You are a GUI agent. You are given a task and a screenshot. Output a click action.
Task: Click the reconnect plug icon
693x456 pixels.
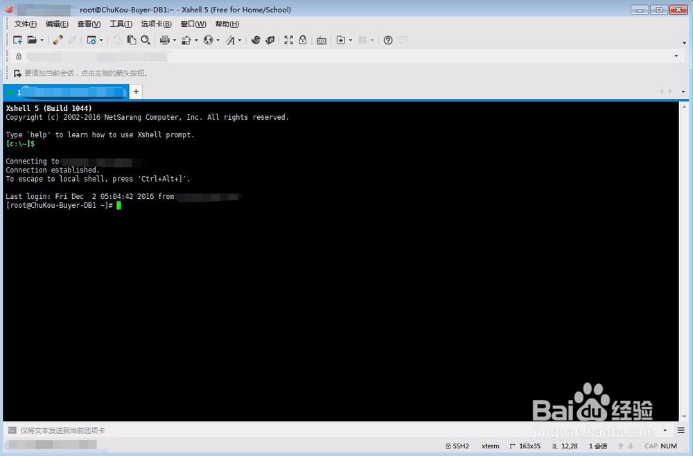pyautogui.click(x=58, y=40)
